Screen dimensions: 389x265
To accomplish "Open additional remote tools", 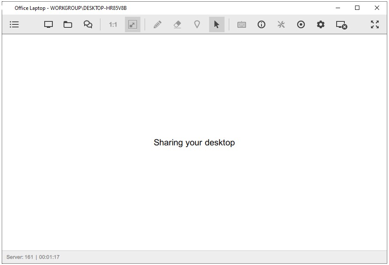I will tap(281, 24).
